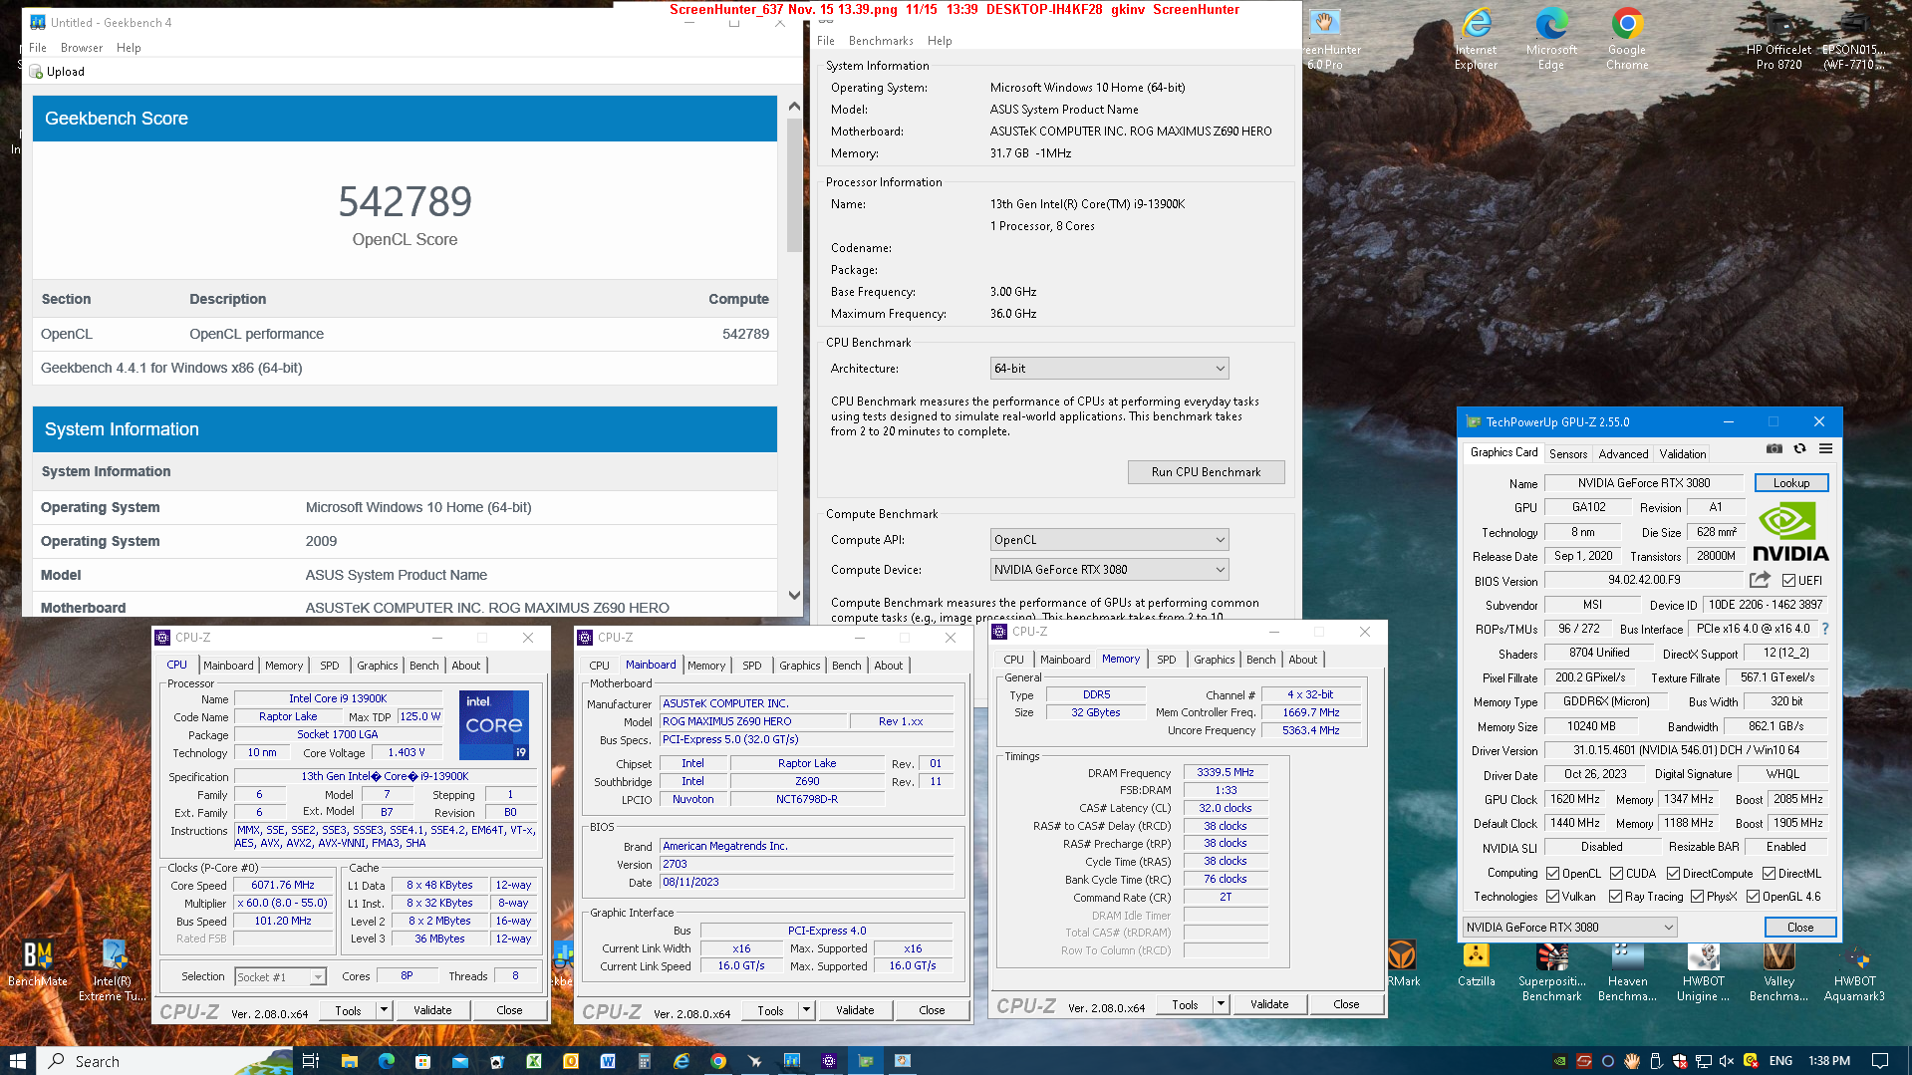Toggle the PhysX checkbox
Viewport: 1912px width, 1075px height.
[x=1697, y=897]
